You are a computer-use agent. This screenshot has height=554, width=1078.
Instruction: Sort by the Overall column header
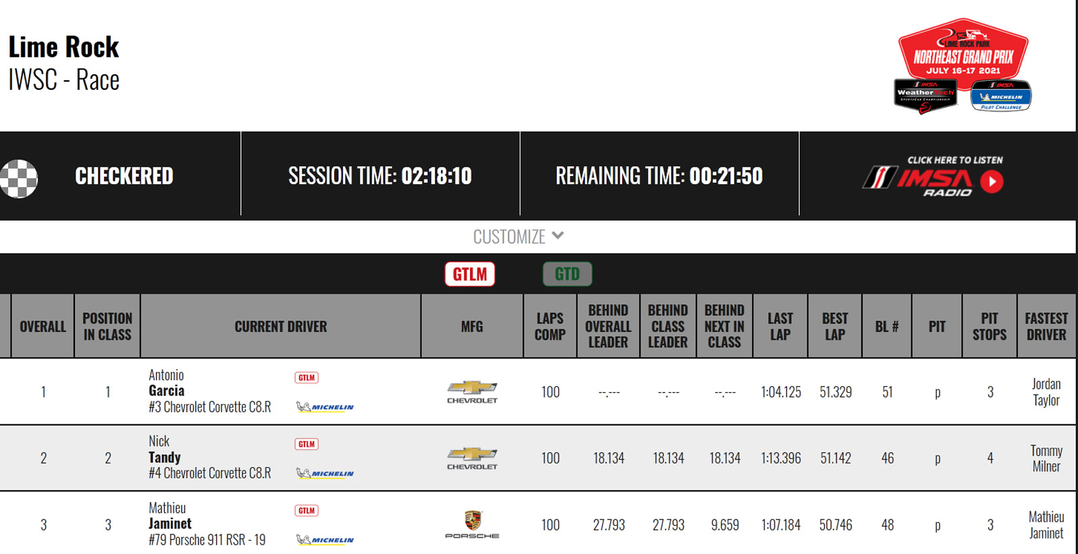(x=43, y=327)
